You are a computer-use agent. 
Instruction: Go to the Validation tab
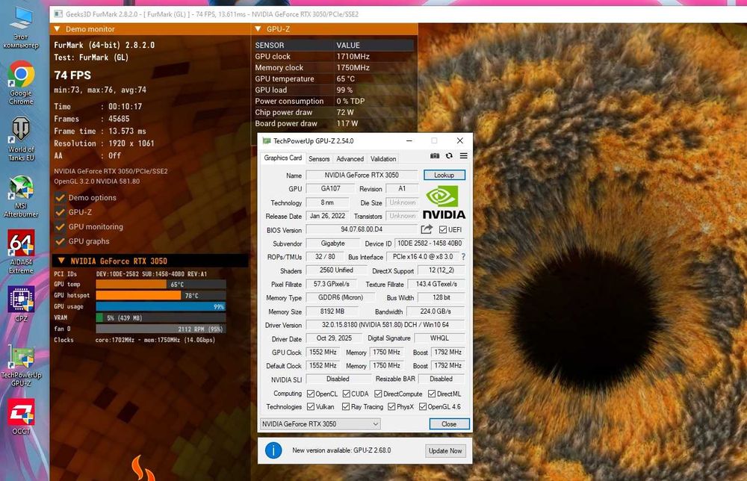383,159
